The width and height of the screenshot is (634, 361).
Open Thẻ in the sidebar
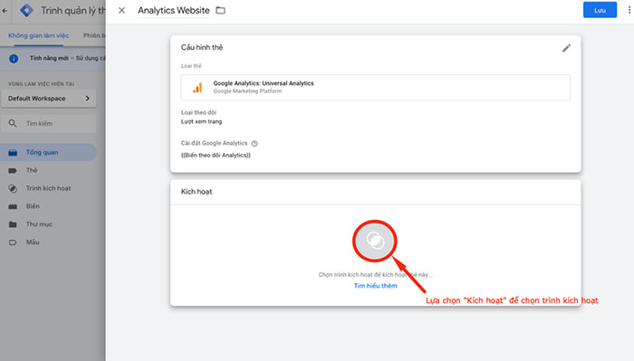[x=32, y=170]
